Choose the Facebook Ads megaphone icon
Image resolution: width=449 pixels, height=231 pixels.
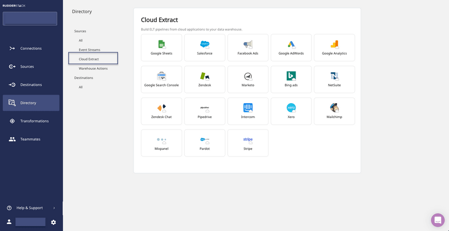(248, 45)
